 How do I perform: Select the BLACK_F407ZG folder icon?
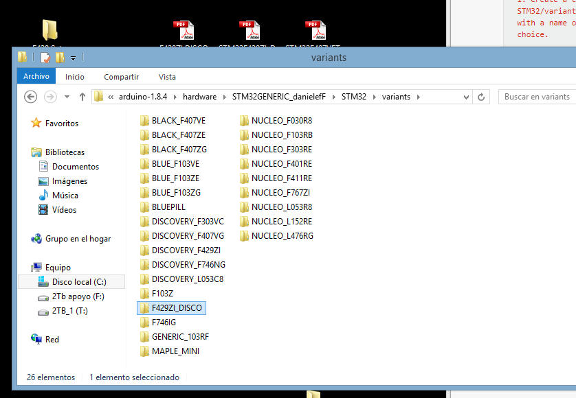pyautogui.click(x=144, y=150)
